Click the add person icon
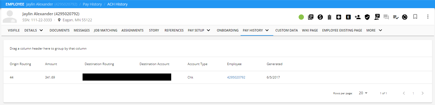This screenshot has width=435, height=105. point(358,17)
